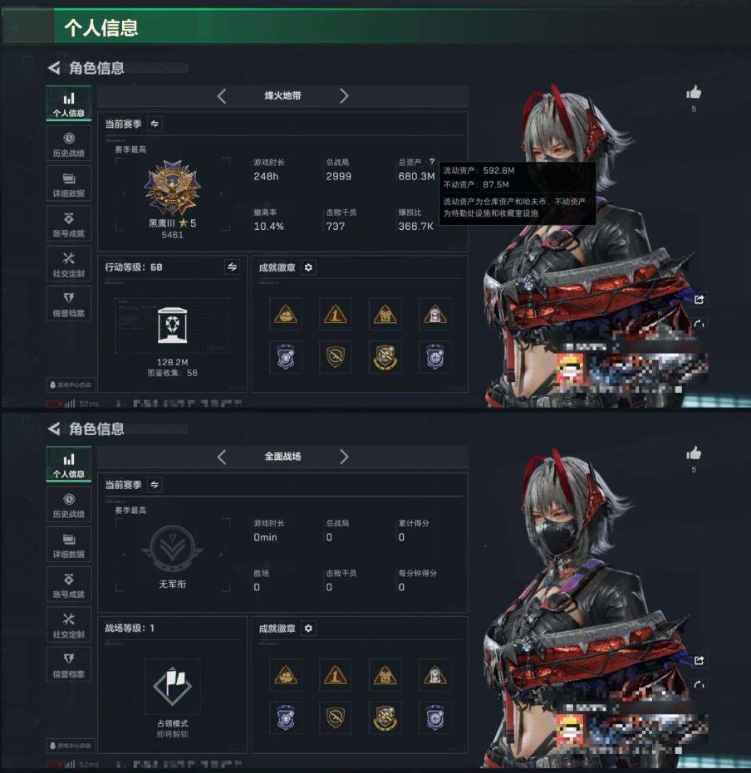Open settings gear next to upper 成就徽章
Image resolution: width=751 pixels, height=773 pixels.
tap(308, 267)
